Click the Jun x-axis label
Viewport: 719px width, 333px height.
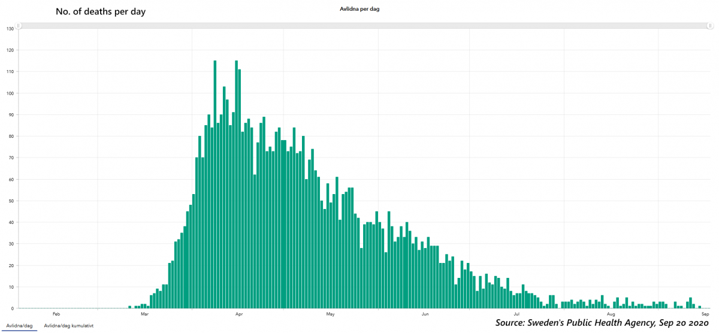pyautogui.click(x=425, y=314)
